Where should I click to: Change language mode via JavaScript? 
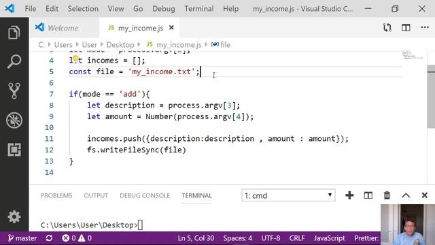coord(329,238)
